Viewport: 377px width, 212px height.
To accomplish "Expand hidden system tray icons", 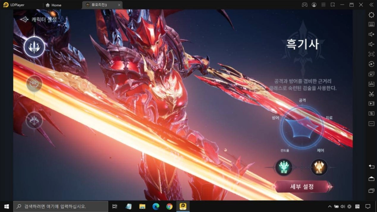I will tap(329, 207).
